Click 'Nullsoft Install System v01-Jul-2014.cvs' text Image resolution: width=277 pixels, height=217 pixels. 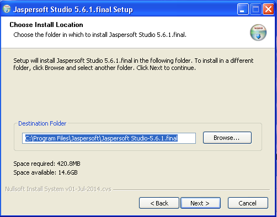58,189
